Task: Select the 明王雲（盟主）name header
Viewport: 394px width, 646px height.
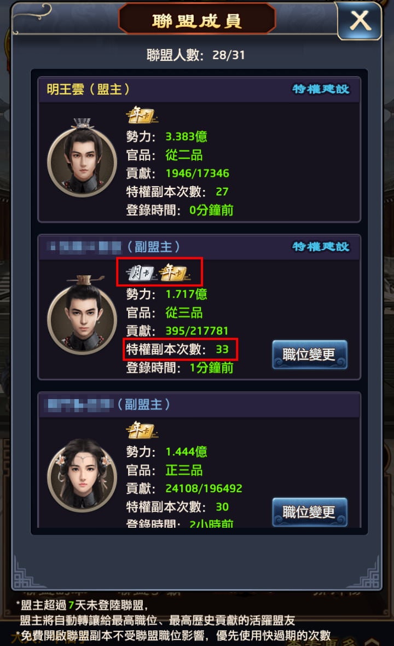Action: 88,89
